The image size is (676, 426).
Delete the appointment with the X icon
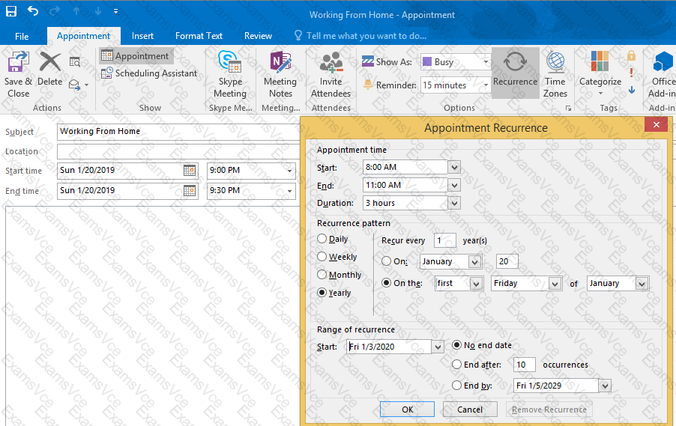point(50,62)
